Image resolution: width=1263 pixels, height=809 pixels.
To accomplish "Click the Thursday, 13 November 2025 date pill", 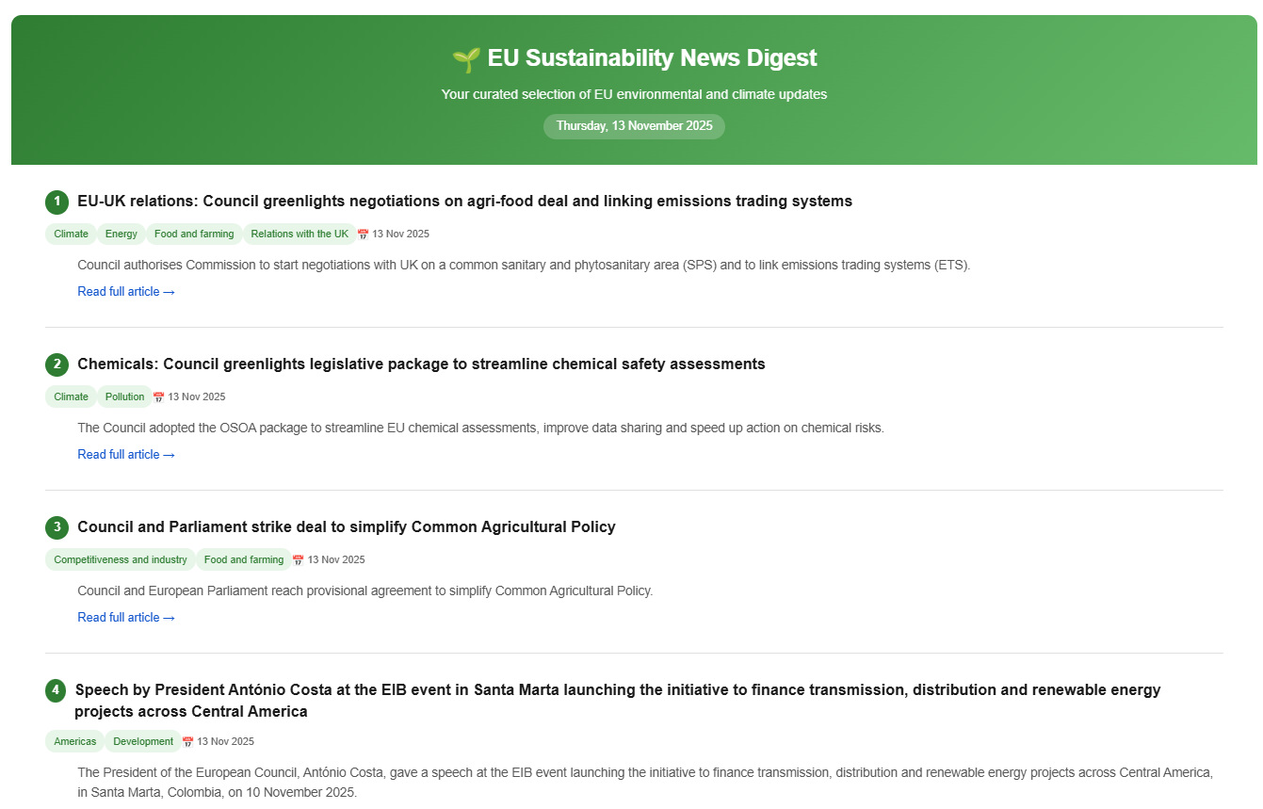I will (x=634, y=126).
